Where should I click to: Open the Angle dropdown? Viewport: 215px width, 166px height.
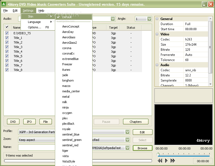[149, 19]
